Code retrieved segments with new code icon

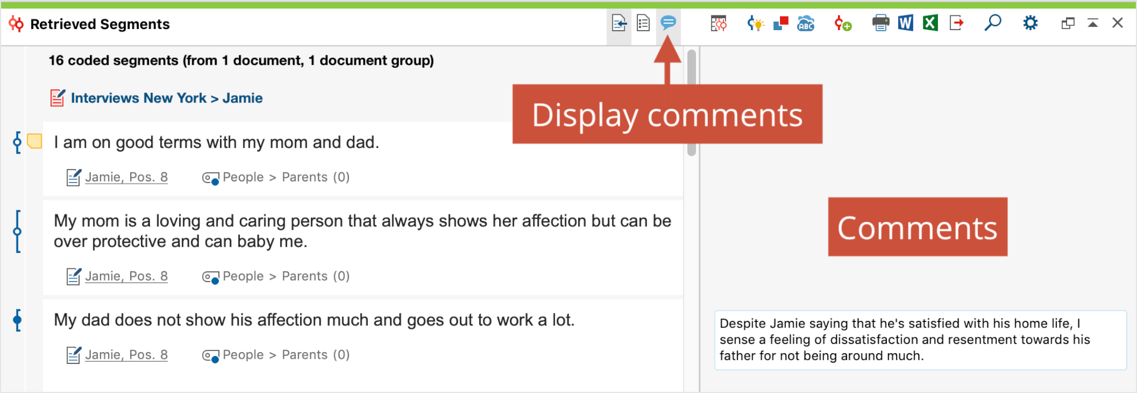pyautogui.click(x=843, y=23)
